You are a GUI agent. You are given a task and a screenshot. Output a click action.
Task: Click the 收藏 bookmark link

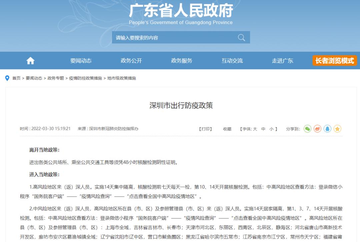click(227, 129)
